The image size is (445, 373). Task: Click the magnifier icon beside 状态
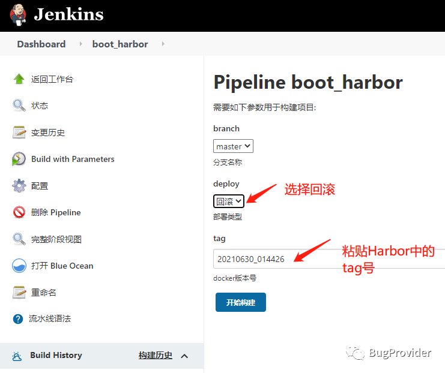[19, 106]
